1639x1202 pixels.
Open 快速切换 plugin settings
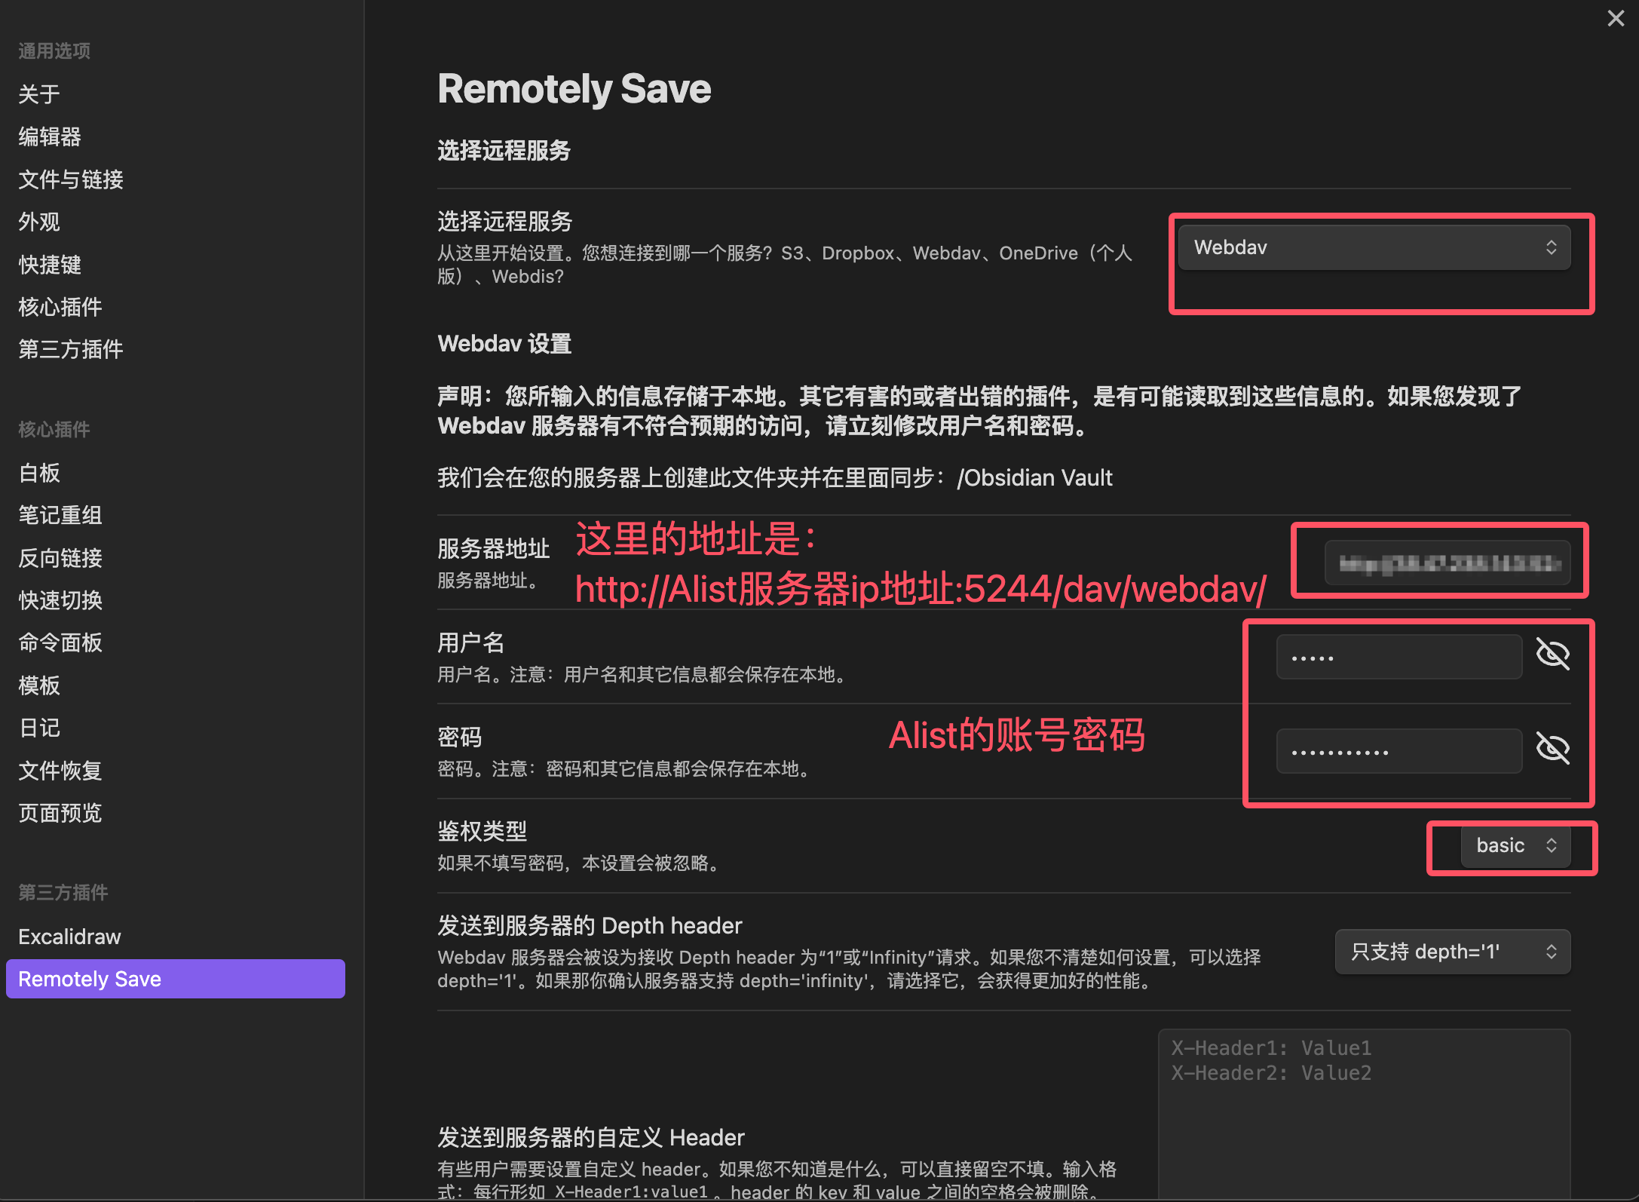[175, 600]
